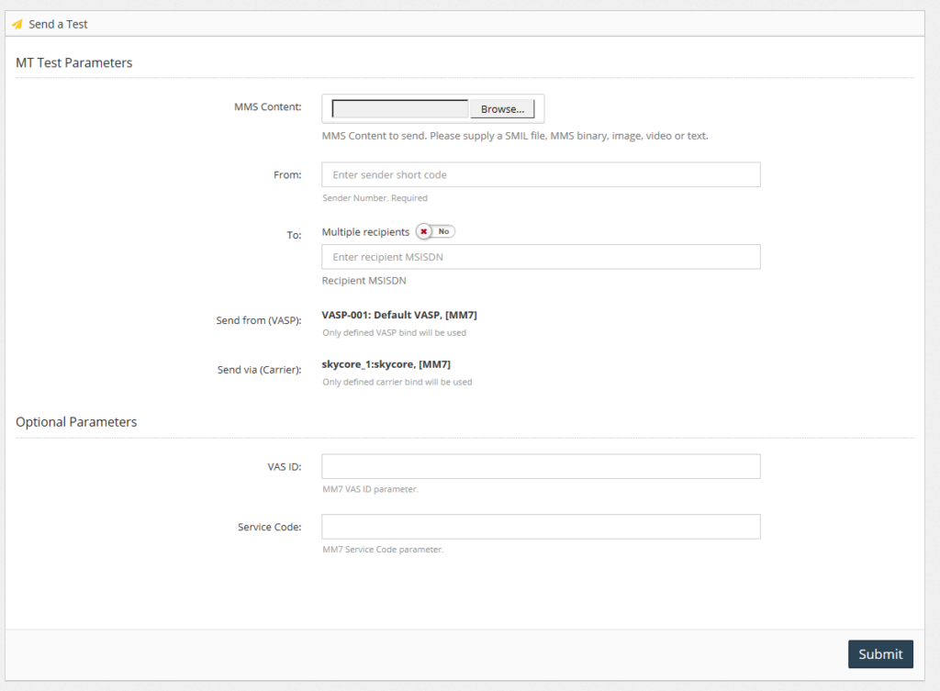Focus the sender short code field
Image resolution: width=940 pixels, height=691 pixels.
click(x=541, y=174)
